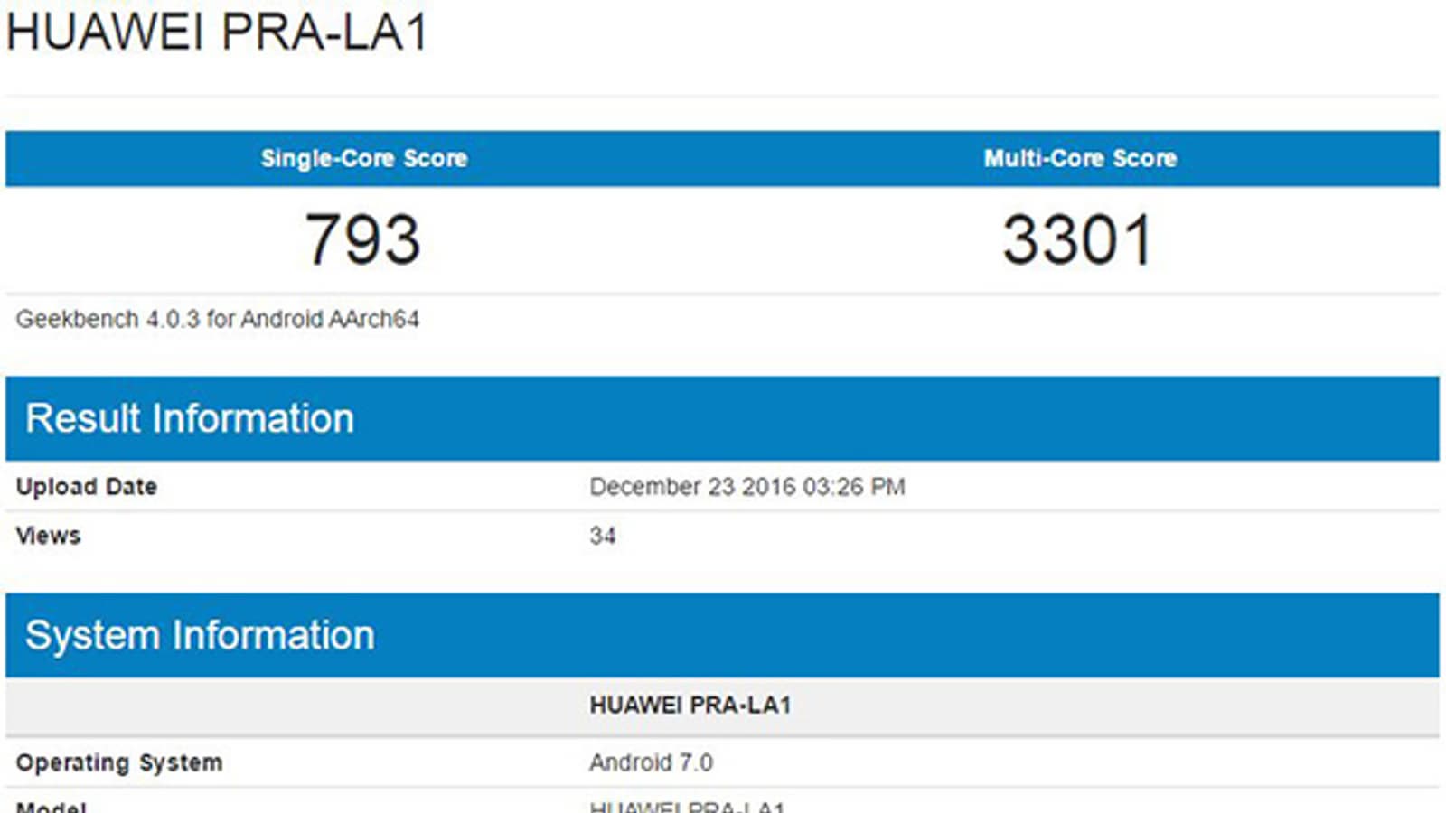The width and height of the screenshot is (1446, 813).
Task: Select the Multi-Core Score heading
Action: click(1080, 158)
